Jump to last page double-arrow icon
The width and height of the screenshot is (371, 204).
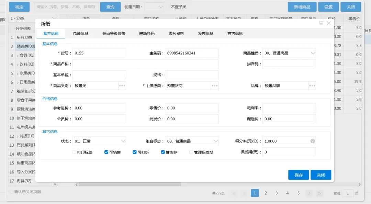click(319, 193)
